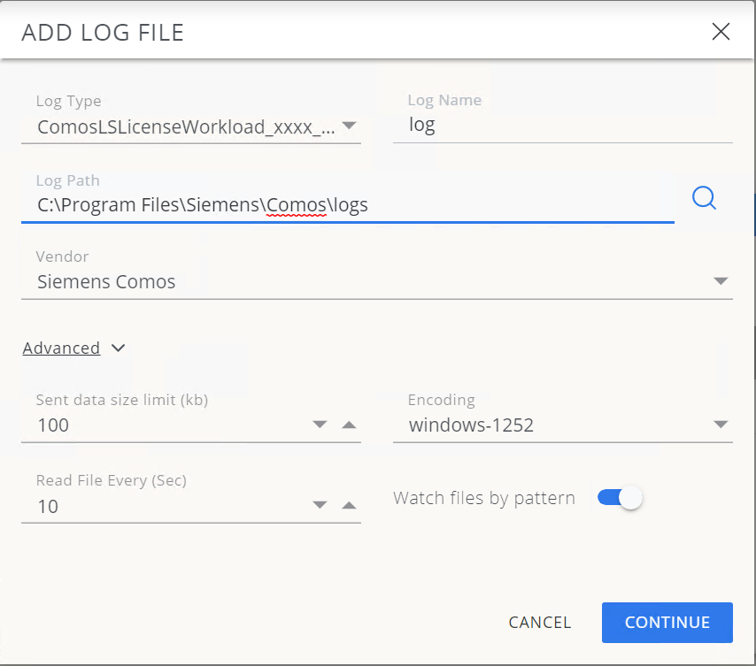This screenshot has width=756, height=666.
Task: Click the Watch files by pattern label
Action: 483,498
